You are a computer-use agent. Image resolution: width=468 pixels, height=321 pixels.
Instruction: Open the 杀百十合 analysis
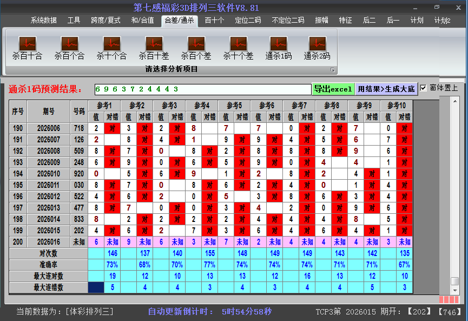pos(27,47)
